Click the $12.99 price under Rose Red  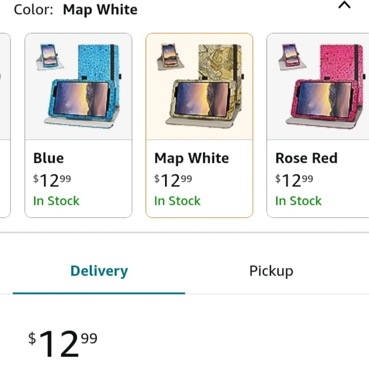[294, 180]
